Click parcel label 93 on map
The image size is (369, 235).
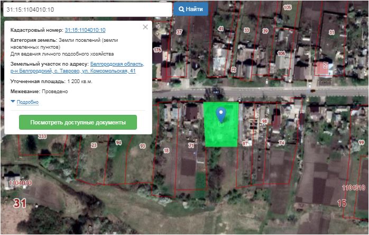click(142, 146)
